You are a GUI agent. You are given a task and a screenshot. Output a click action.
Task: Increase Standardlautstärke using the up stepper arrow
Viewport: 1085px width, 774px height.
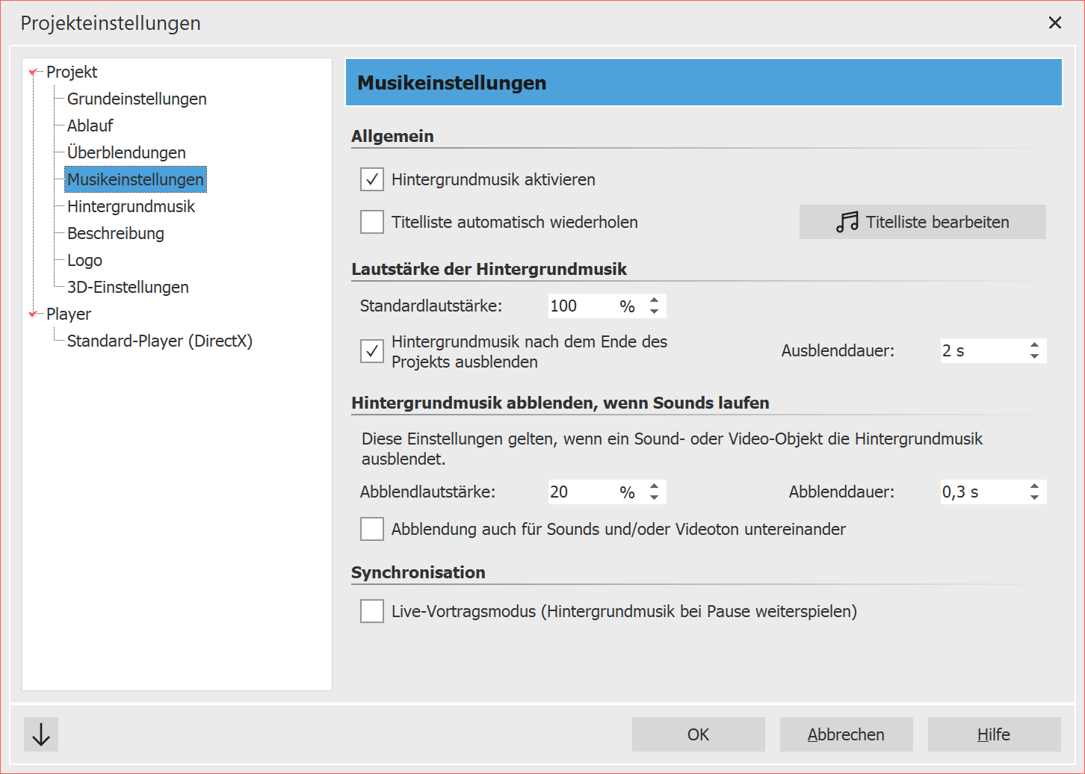(x=654, y=300)
